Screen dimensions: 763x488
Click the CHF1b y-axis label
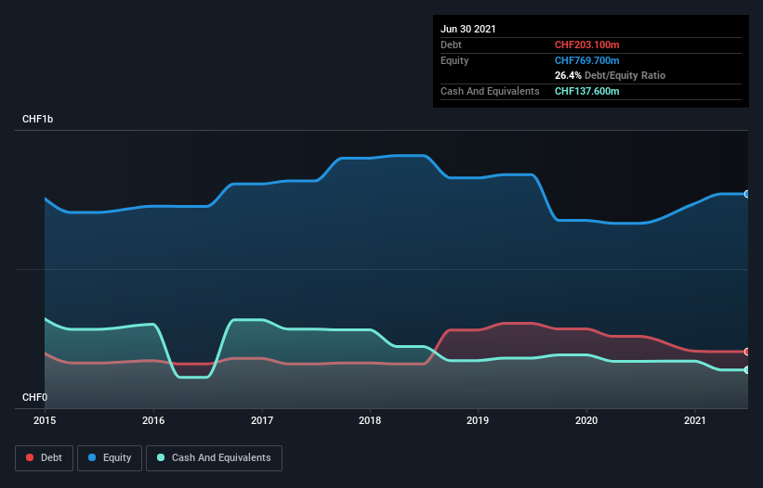coord(37,119)
